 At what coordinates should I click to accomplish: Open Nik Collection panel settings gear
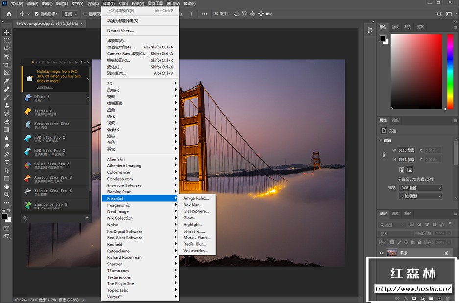tap(25, 218)
